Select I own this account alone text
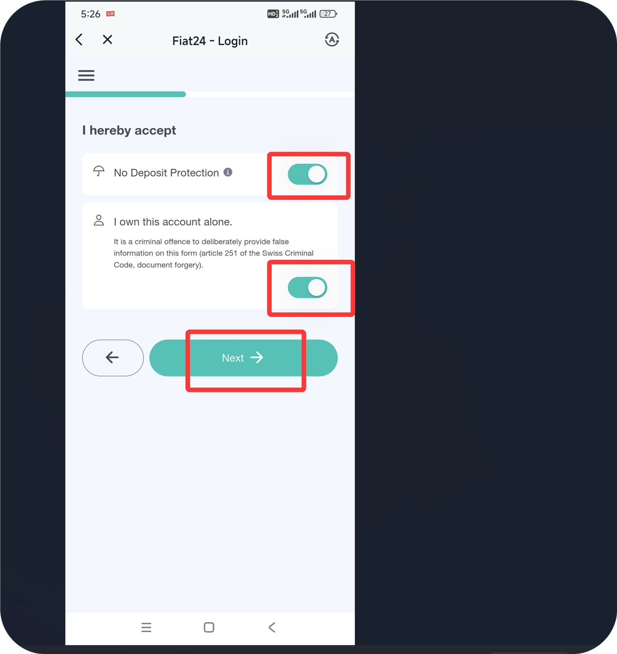 [173, 222]
